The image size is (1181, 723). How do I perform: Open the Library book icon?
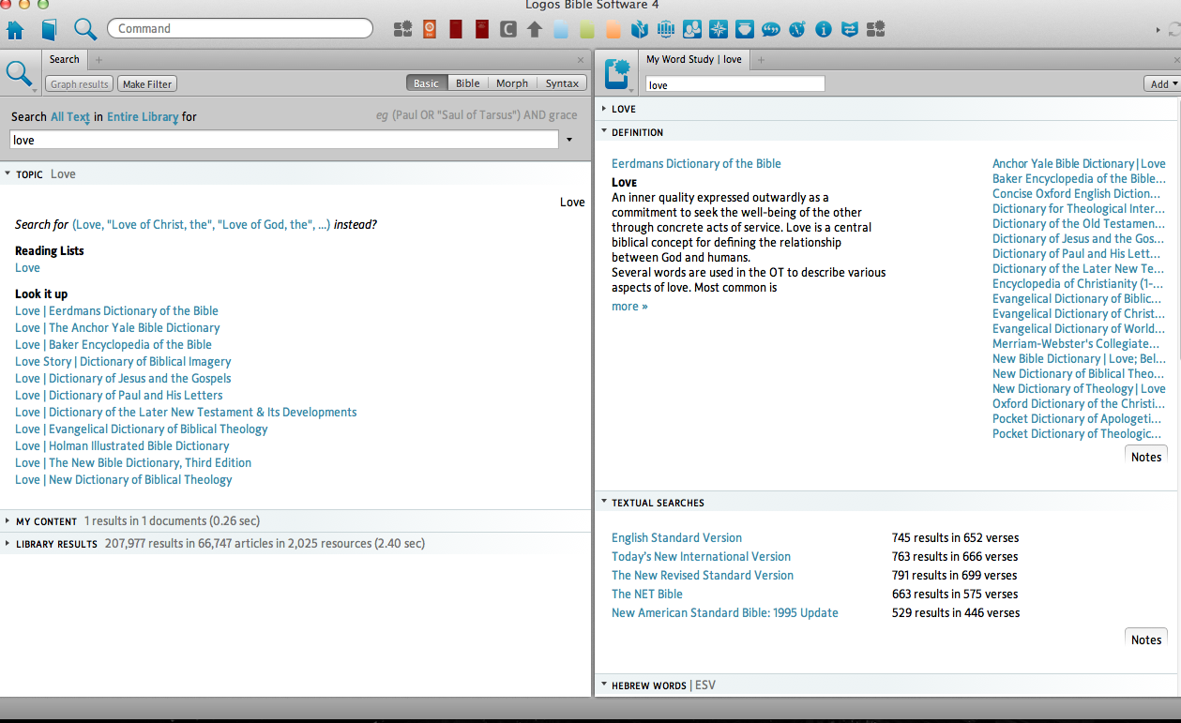(49, 29)
